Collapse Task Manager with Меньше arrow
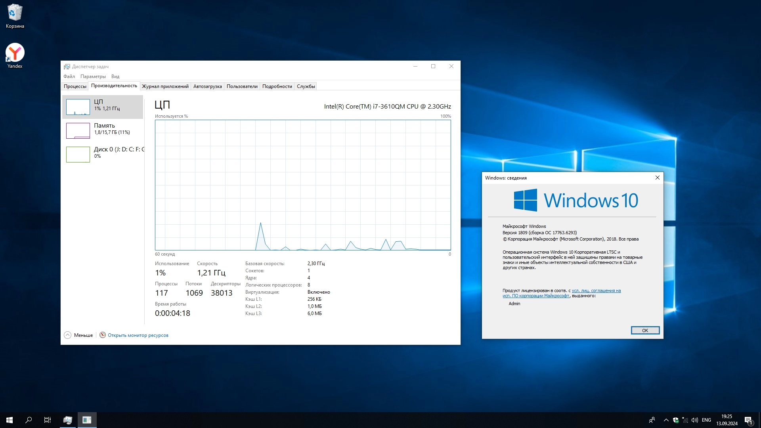The image size is (761, 428). 68,335
